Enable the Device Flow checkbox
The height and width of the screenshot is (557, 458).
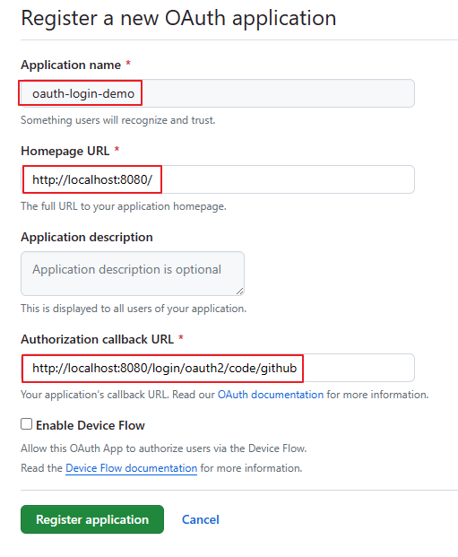(26, 423)
